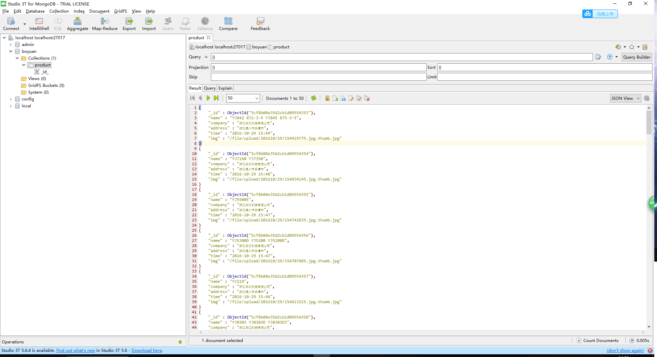Open the GridFS menu

point(120,11)
